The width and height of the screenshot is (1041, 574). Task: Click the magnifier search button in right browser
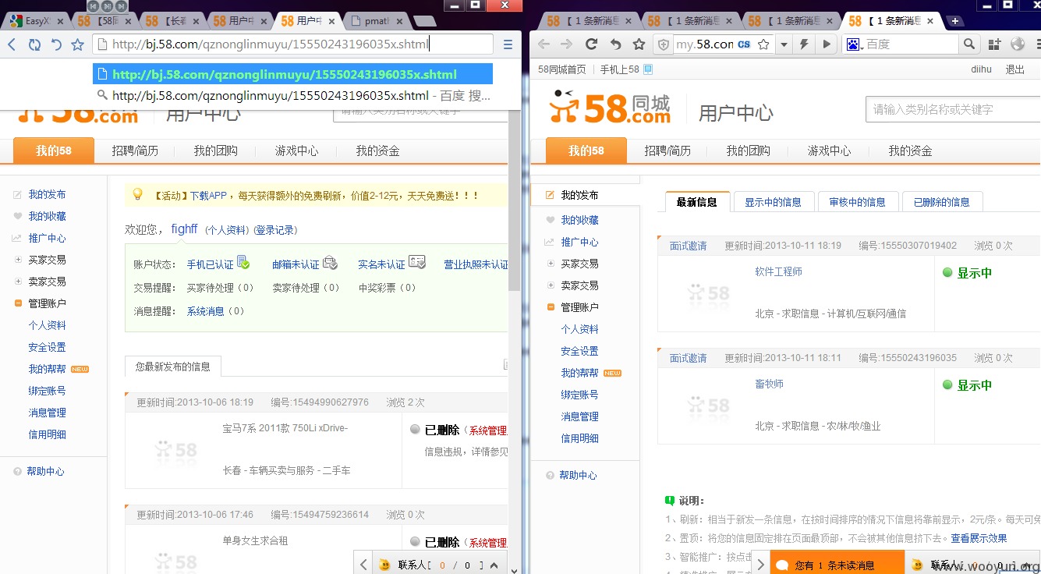pos(969,44)
